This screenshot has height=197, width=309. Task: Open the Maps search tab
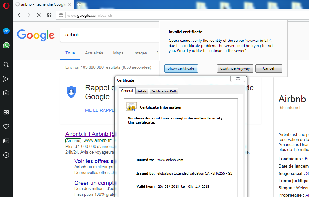118,53
